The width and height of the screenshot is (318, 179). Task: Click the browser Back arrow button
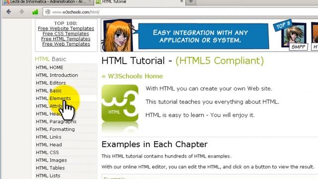(8, 12)
